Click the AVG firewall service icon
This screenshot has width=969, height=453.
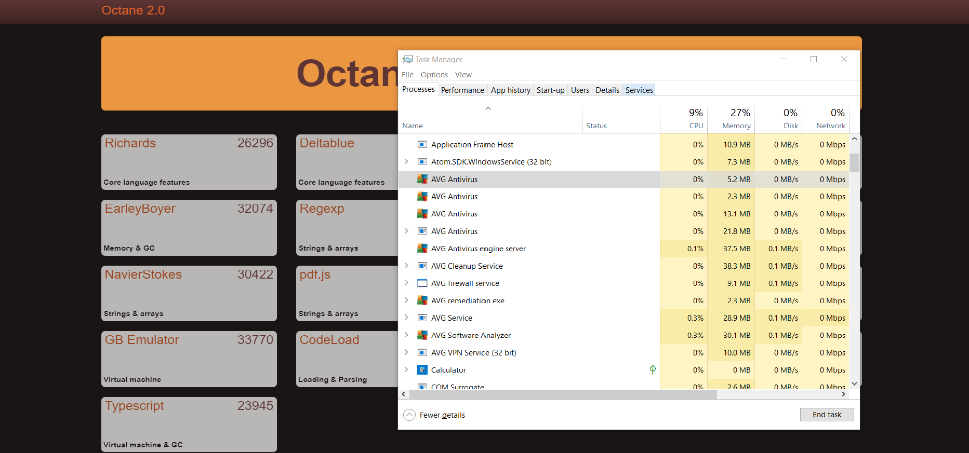pyautogui.click(x=422, y=283)
